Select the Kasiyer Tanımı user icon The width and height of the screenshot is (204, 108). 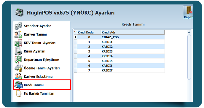[x=18, y=34]
